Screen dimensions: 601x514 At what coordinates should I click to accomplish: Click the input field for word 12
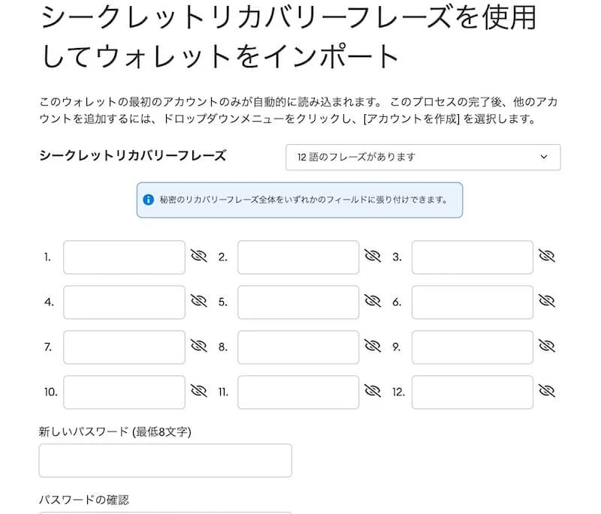(473, 392)
